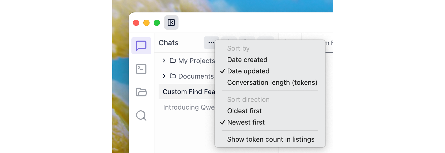445x153 pixels.
Task: Expand the Documents folder chevron
Action: coord(164,76)
